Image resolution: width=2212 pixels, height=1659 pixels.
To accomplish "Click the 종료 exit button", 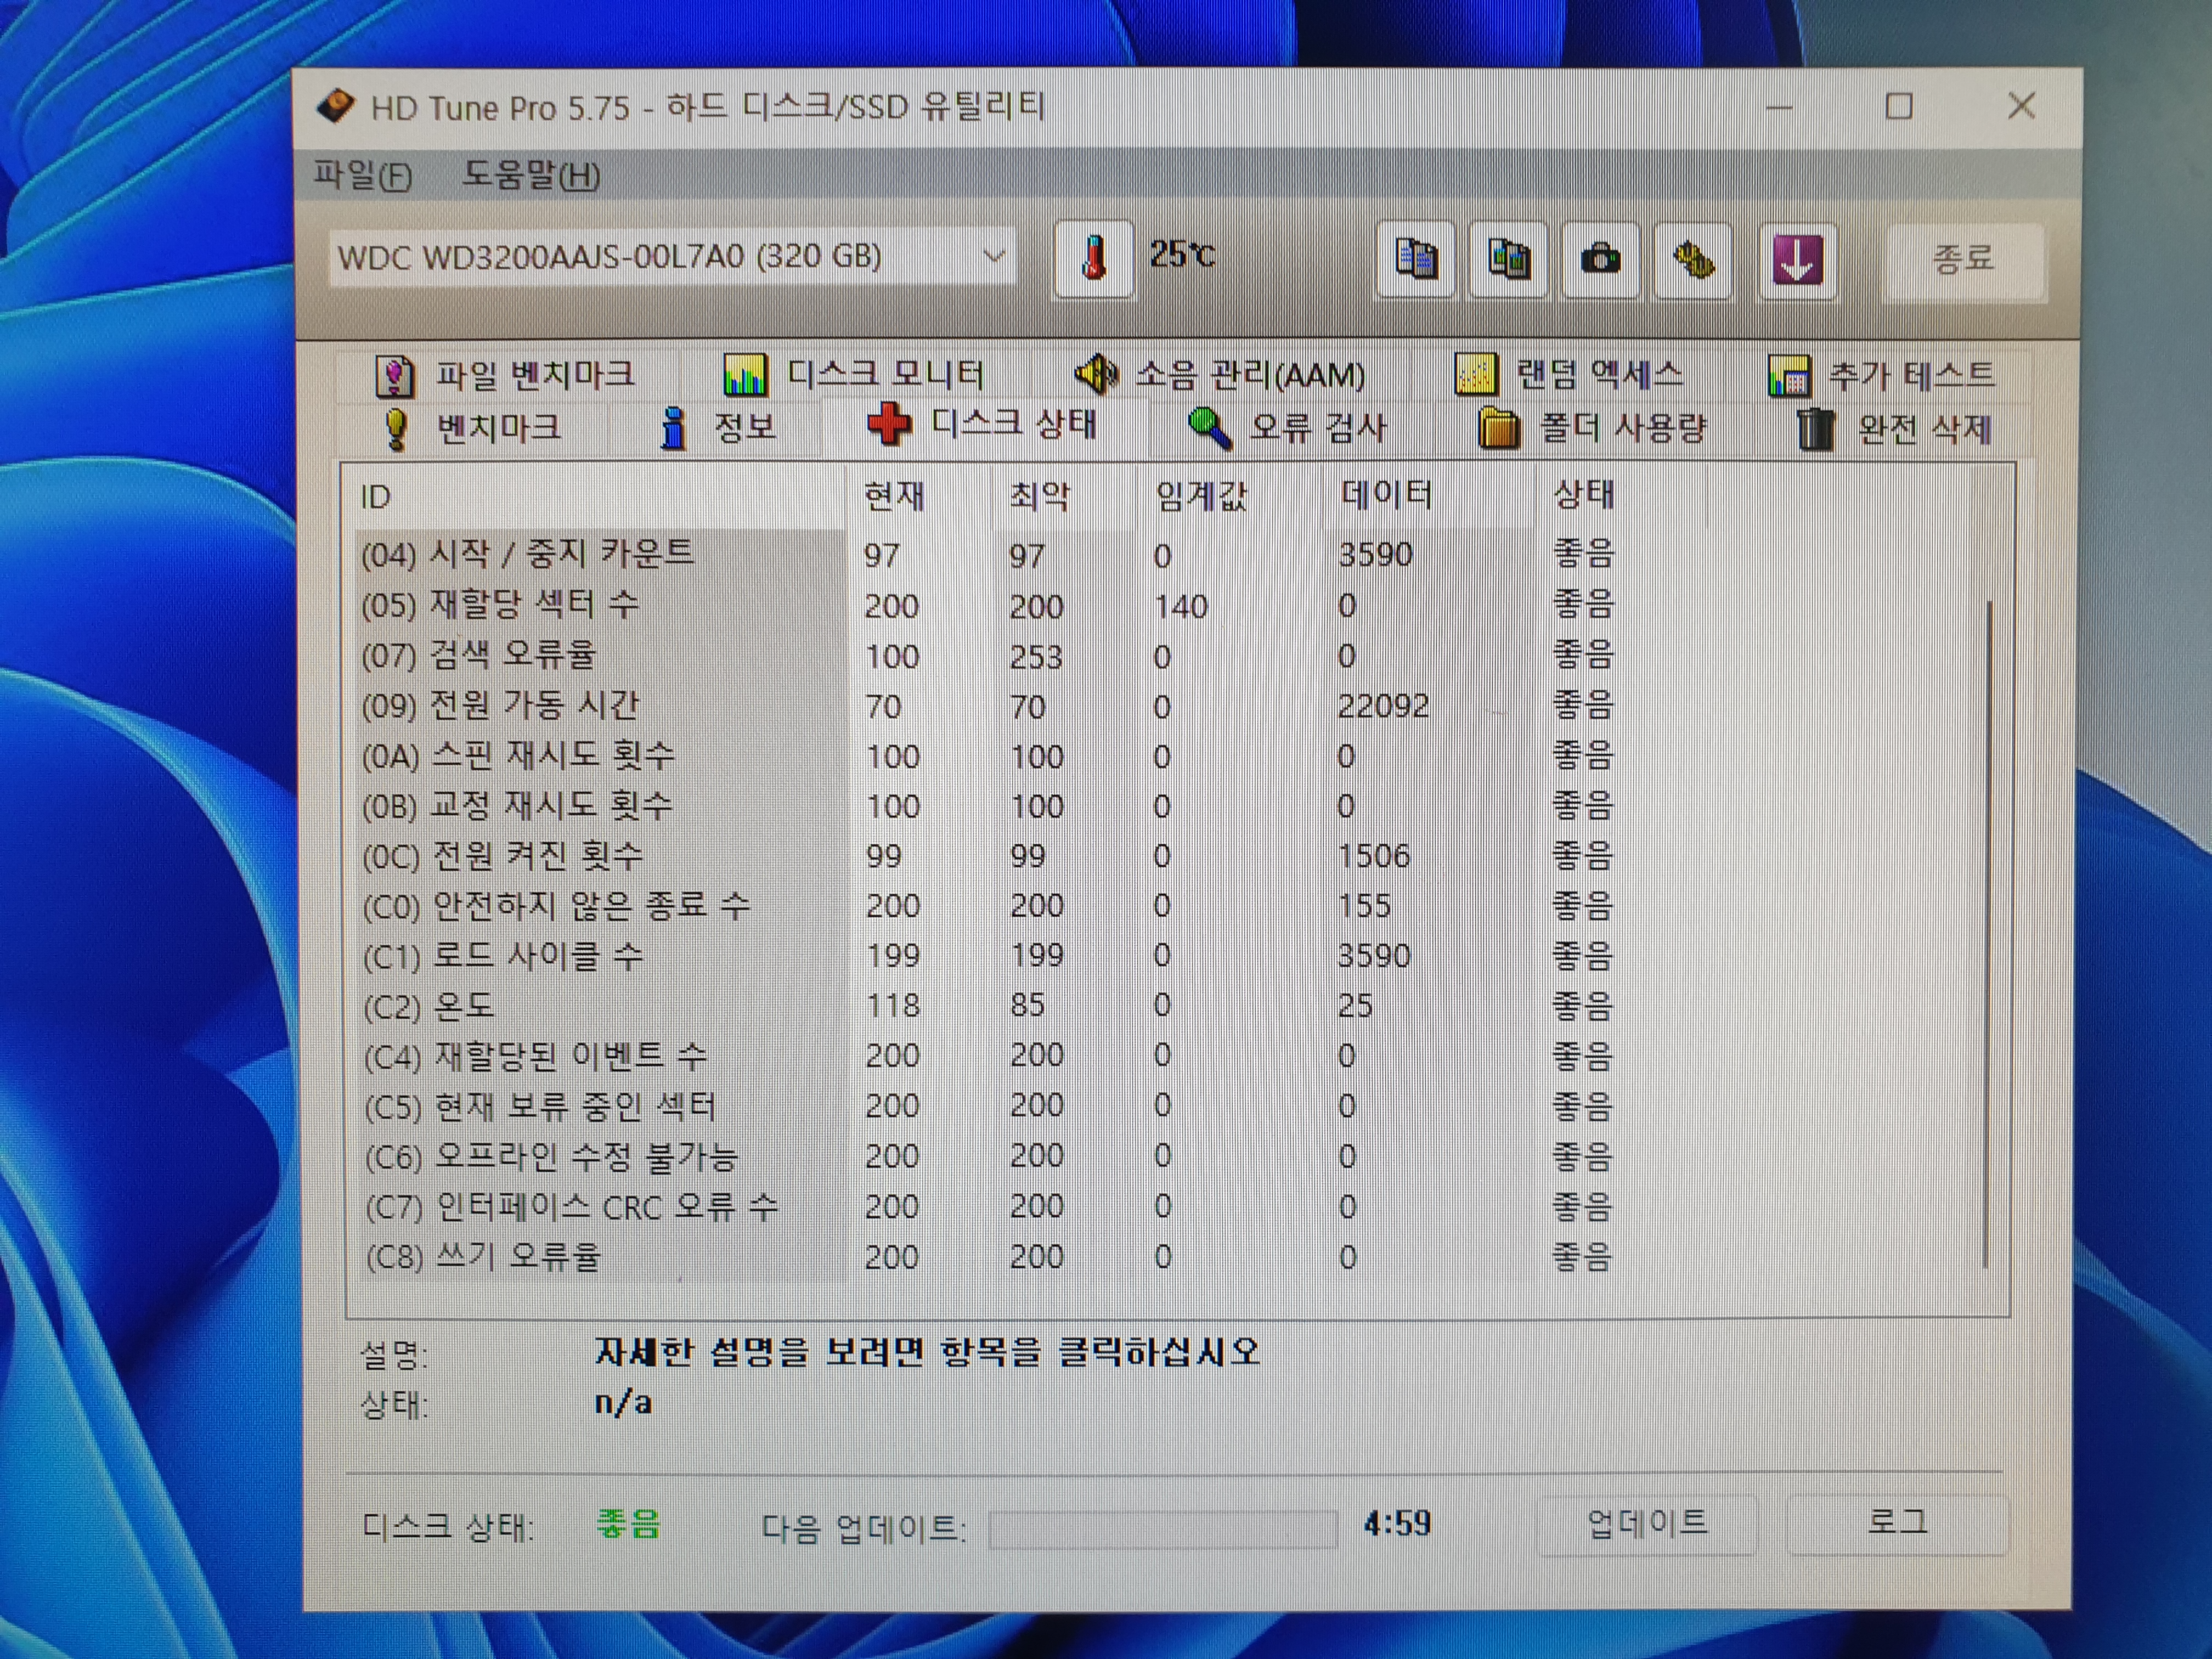I will [x=1964, y=260].
